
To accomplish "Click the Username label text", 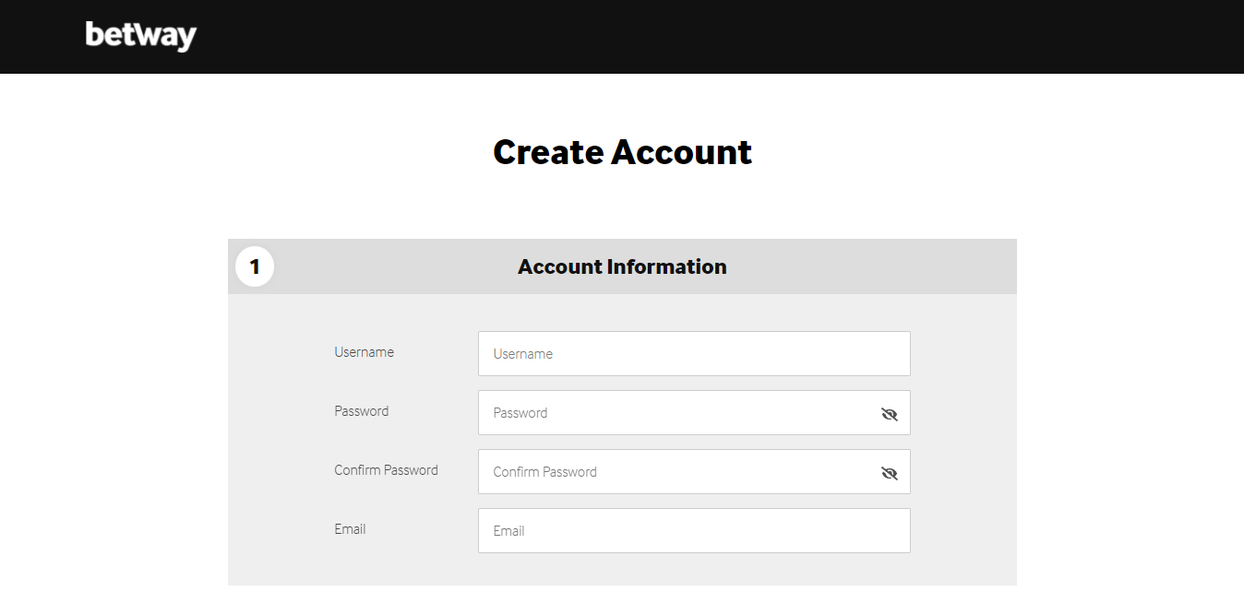I will (364, 352).
